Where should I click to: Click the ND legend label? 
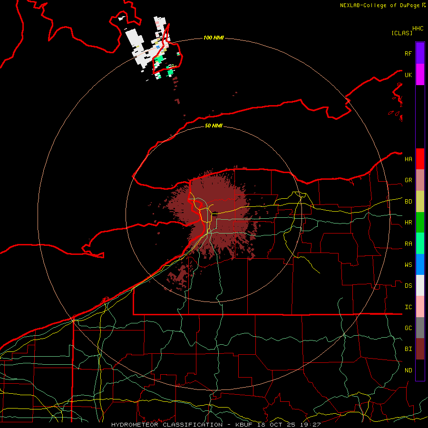408,370
